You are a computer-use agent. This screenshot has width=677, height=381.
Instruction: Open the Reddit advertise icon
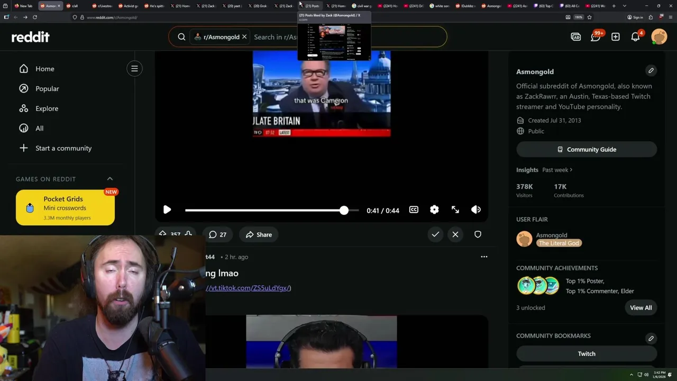(575, 37)
